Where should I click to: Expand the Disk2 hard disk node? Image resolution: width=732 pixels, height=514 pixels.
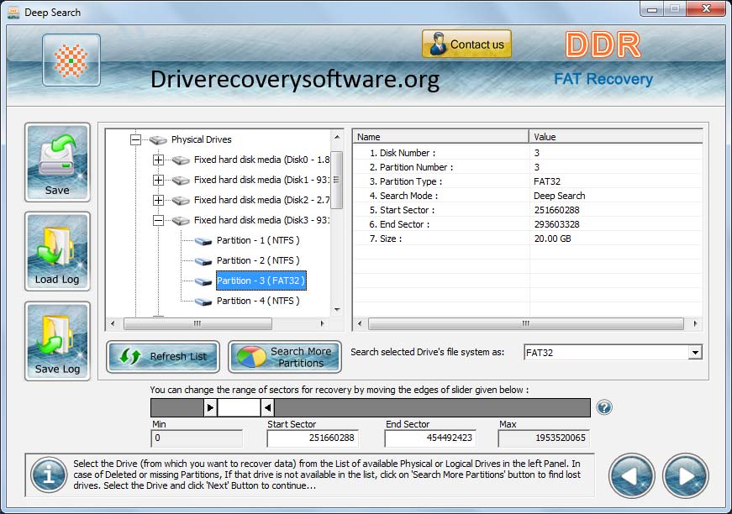(x=158, y=200)
